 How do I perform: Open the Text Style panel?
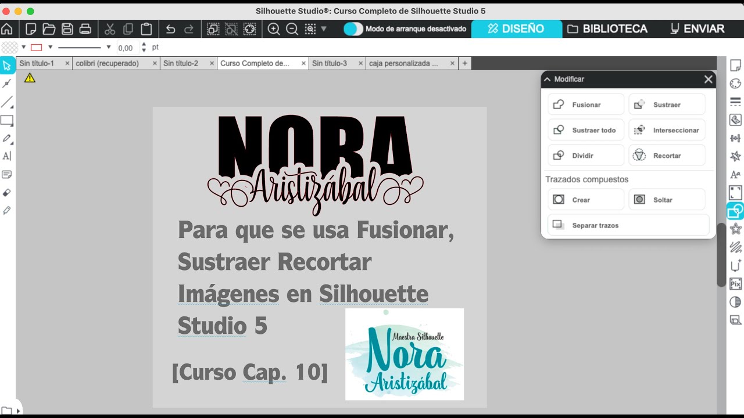tap(735, 174)
